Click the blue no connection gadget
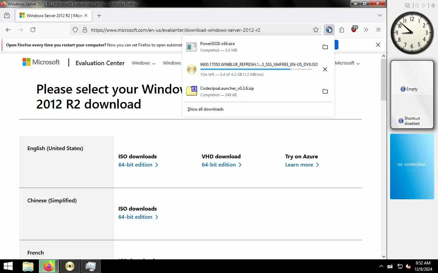Image resolution: width=438 pixels, height=273 pixels. click(412, 166)
